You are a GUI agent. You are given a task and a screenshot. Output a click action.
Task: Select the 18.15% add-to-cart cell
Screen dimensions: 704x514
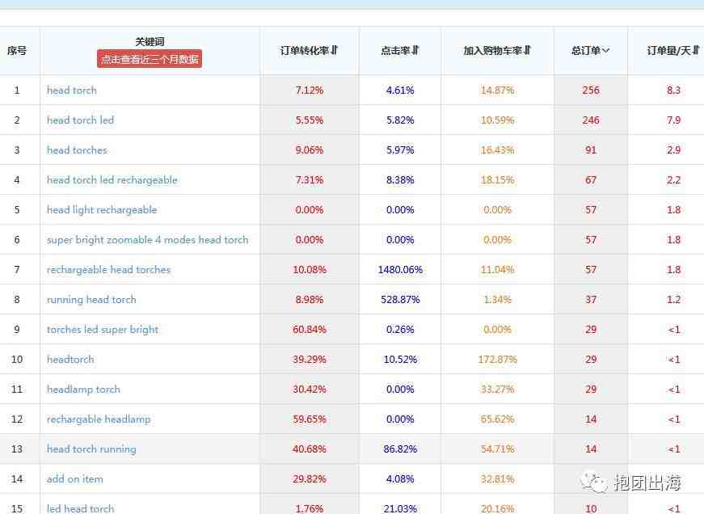[x=497, y=180]
